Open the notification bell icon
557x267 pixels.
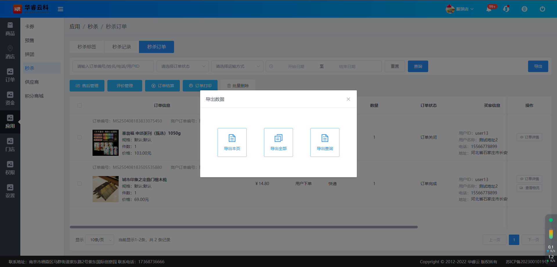[x=489, y=9]
